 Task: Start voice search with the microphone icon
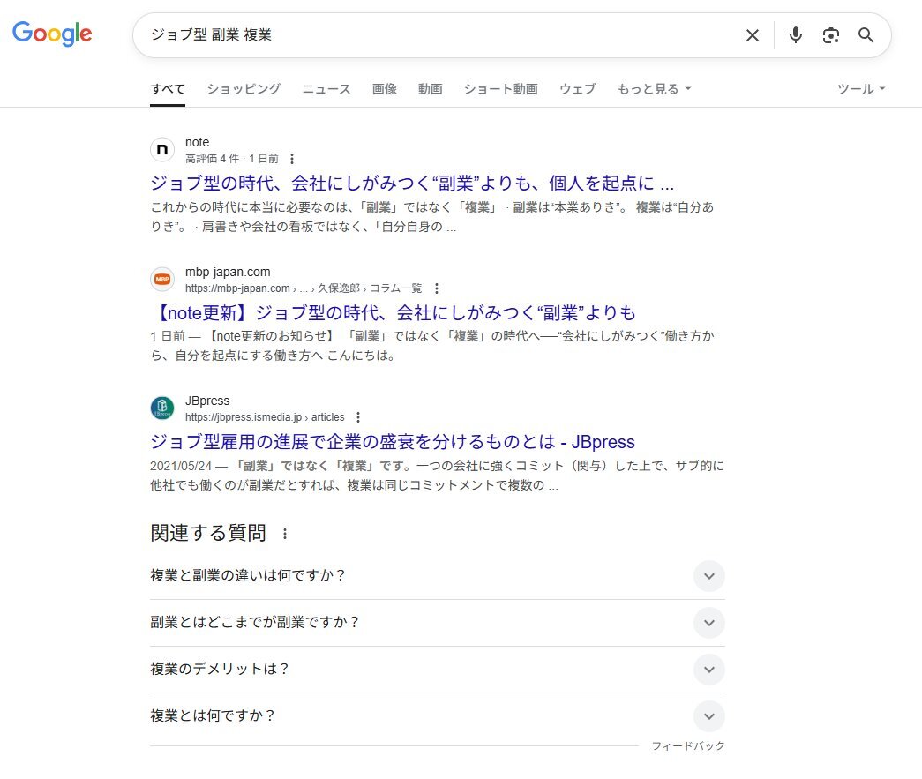pos(796,35)
